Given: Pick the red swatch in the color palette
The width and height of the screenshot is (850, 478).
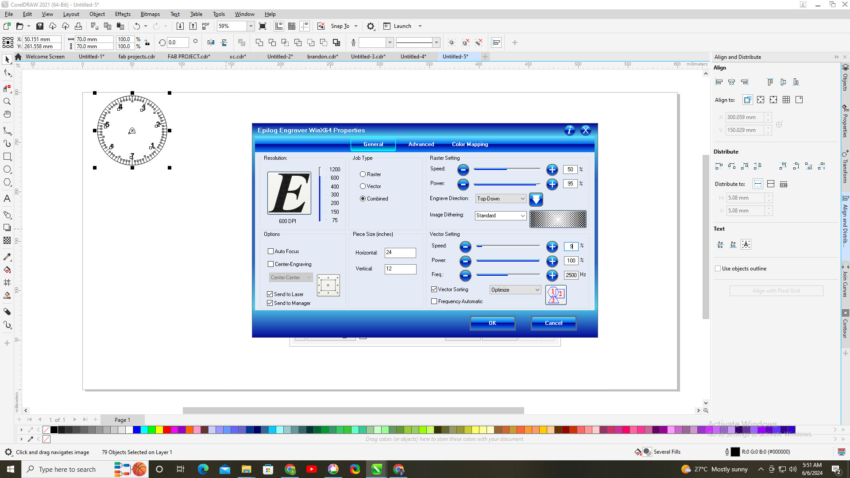Looking at the screenshot, I should click(167, 430).
